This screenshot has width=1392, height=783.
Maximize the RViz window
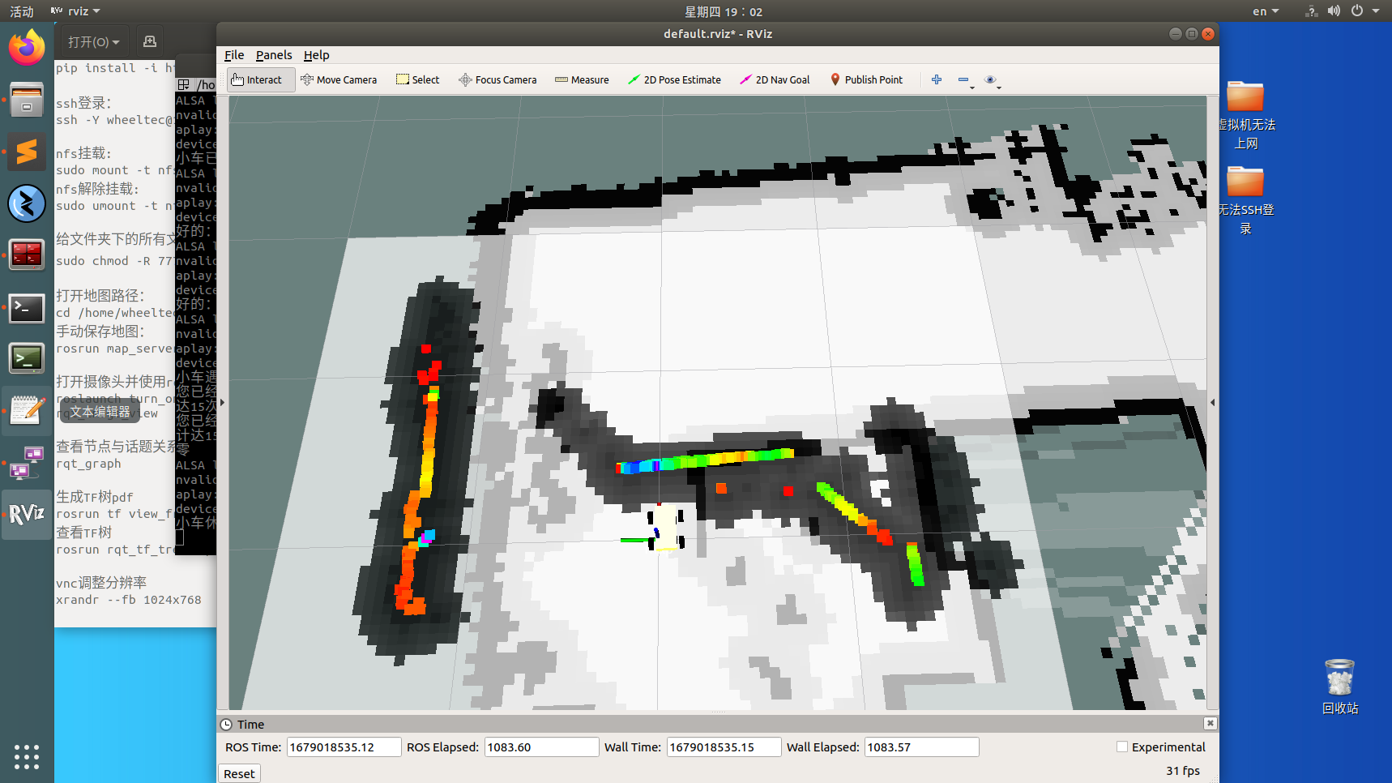tap(1191, 33)
